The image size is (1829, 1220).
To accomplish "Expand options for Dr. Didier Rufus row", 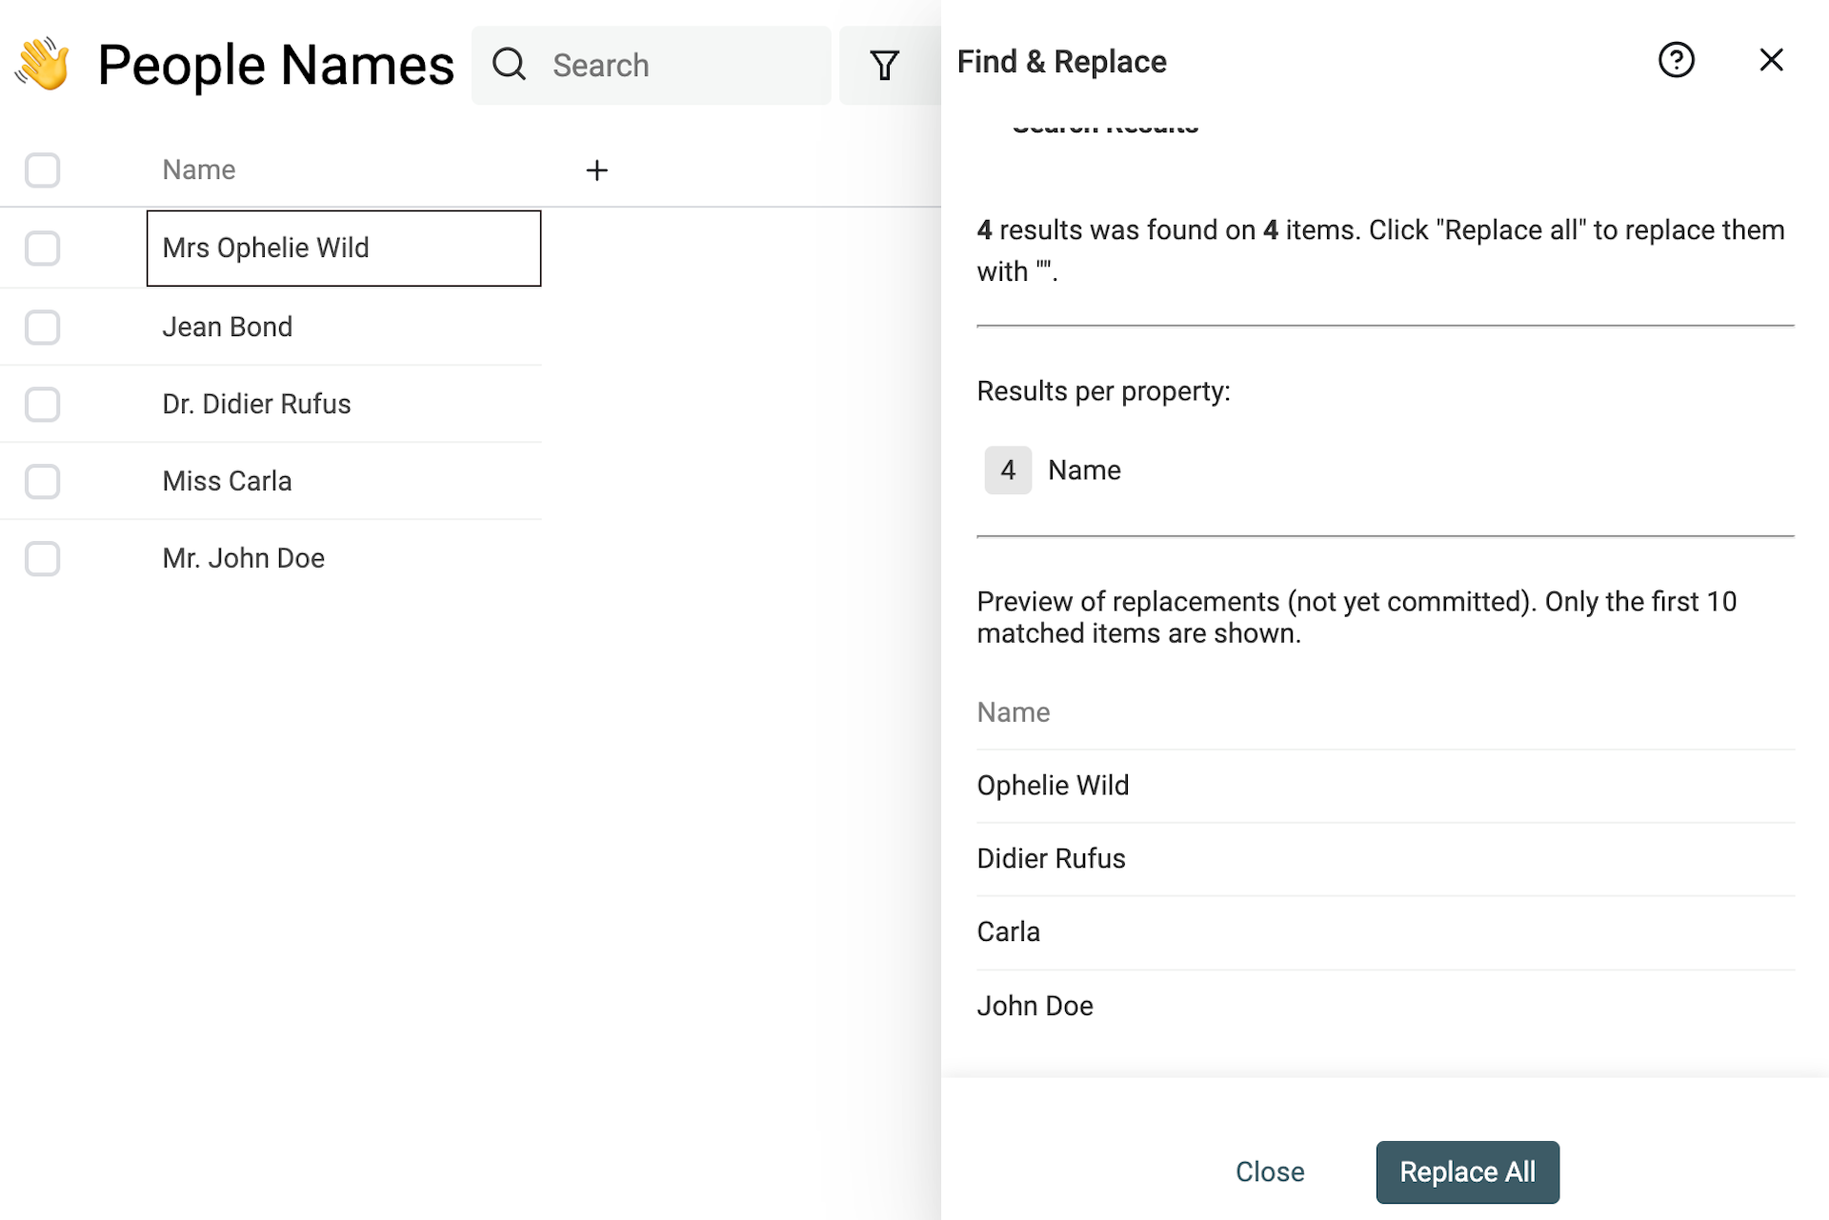I will (256, 404).
